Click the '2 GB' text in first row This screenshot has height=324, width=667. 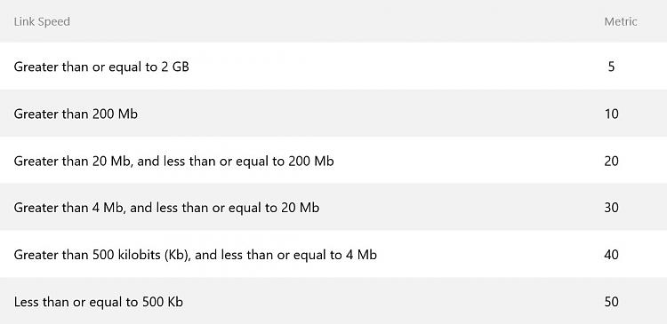point(175,67)
